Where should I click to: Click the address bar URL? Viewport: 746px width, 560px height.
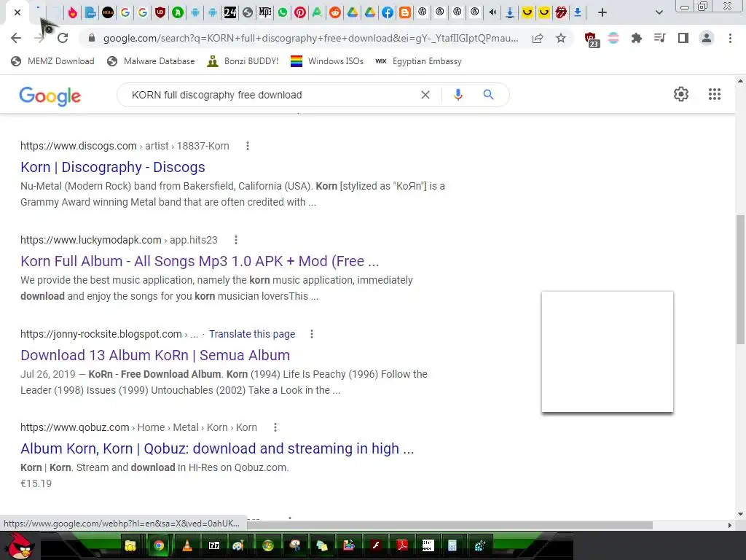(x=310, y=38)
